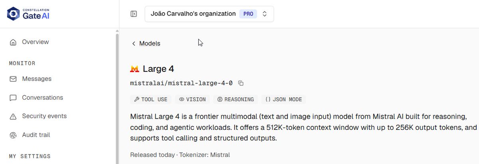The image size is (479, 164).
Task: Click the Audit trail fingerprint icon
Action: [13, 135]
